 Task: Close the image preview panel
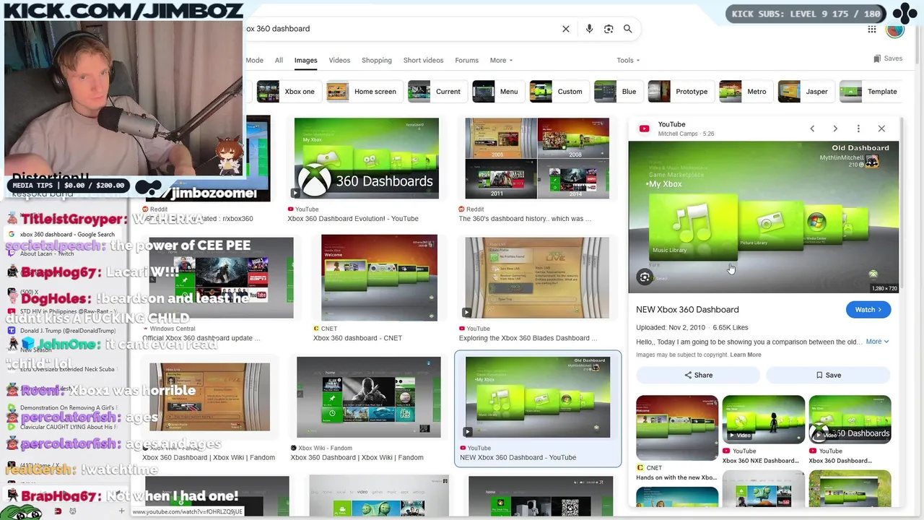point(881,129)
